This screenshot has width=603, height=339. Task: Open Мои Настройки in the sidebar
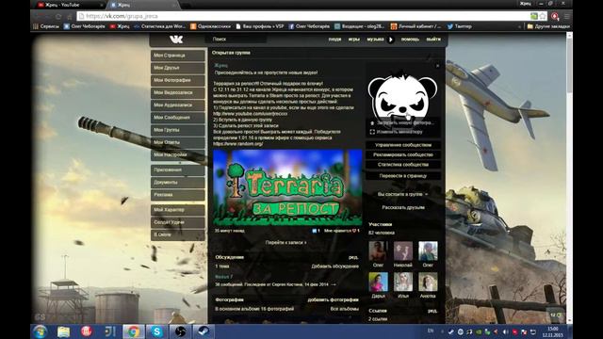click(178, 154)
